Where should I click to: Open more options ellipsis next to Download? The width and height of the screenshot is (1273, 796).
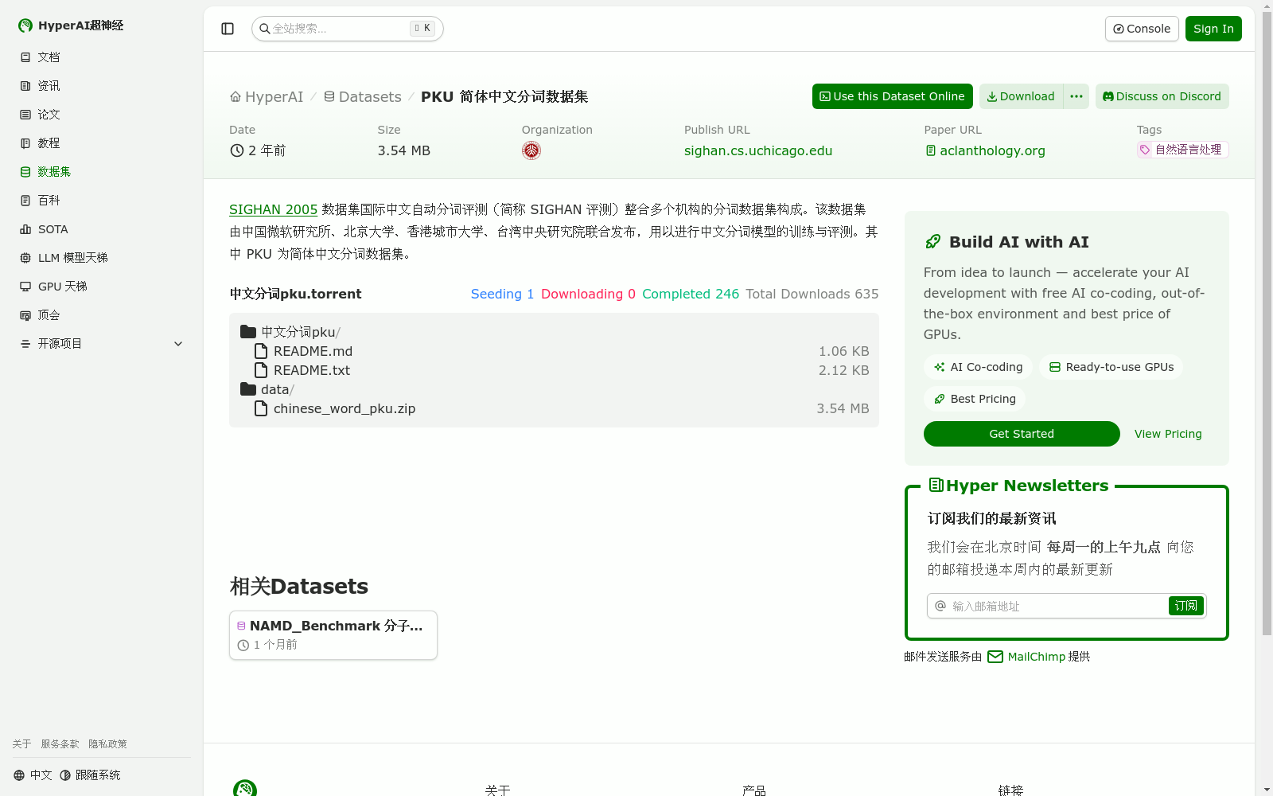pyautogui.click(x=1076, y=96)
